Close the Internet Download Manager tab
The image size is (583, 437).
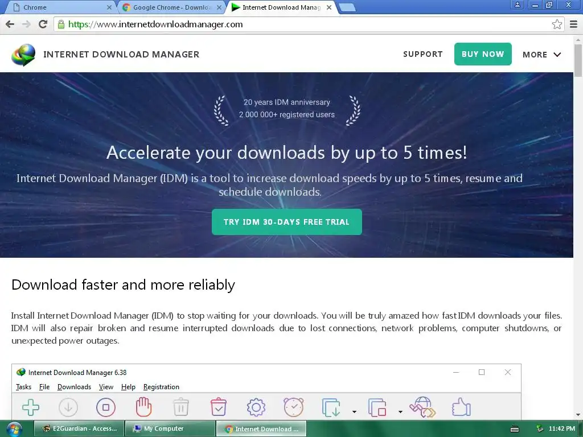[329, 7]
